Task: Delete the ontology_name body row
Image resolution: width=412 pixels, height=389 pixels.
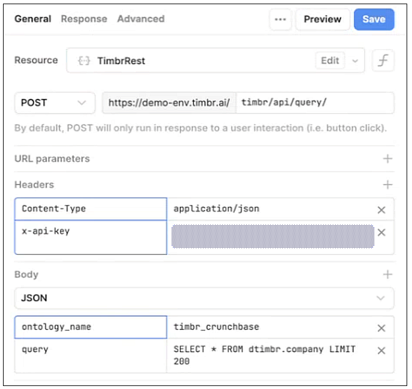Action: click(x=381, y=328)
